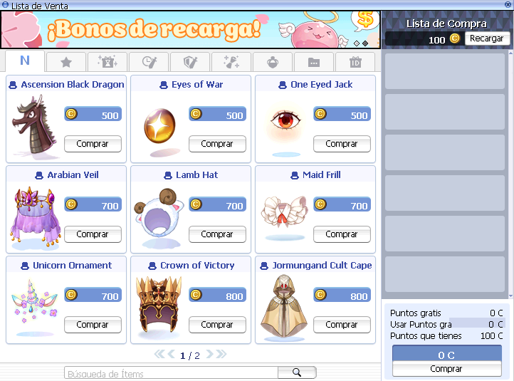
Task: Switch to the N new items tab
Action: click(25, 61)
